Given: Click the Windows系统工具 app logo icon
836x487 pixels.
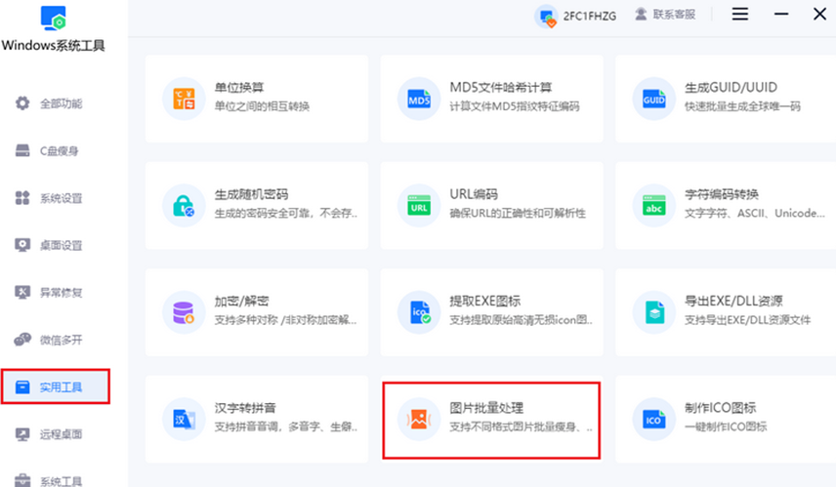Looking at the screenshot, I should pyautogui.click(x=53, y=18).
